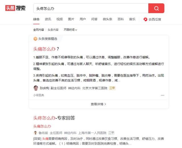Image resolution: width=182 pixels, height=148 pixels.
Task: Open the three-dot more options menu
Action: coord(162,95)
